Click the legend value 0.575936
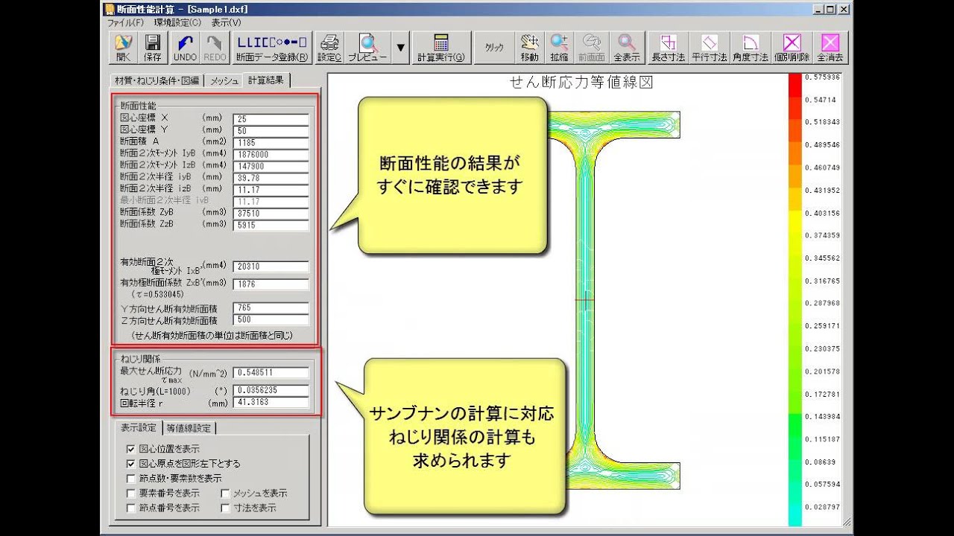954x536 pixels. (x=822, y=77)
